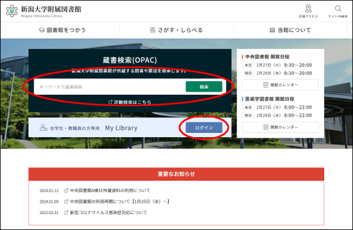
Task: Click the 蔵書検索(OPAC) heading
Action: 129,60
